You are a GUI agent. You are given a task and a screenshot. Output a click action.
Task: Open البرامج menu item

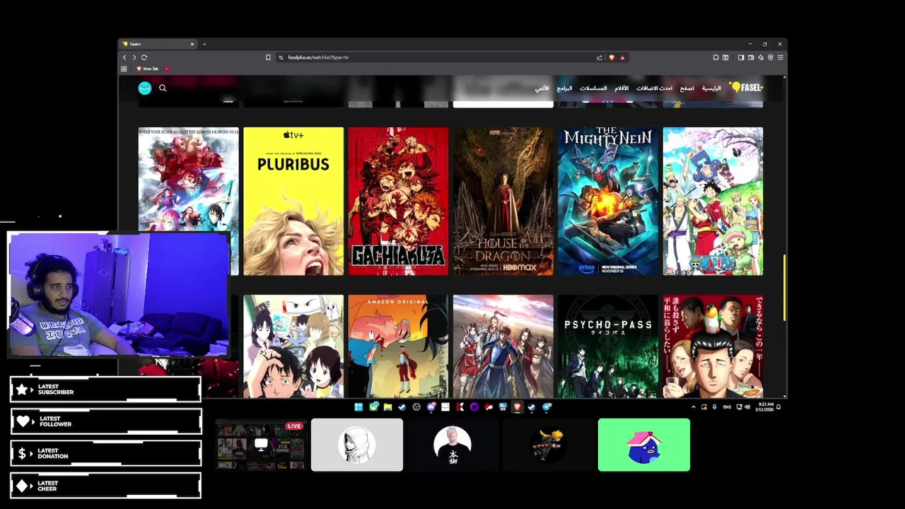pyautogui.click(x=564, y=88)
